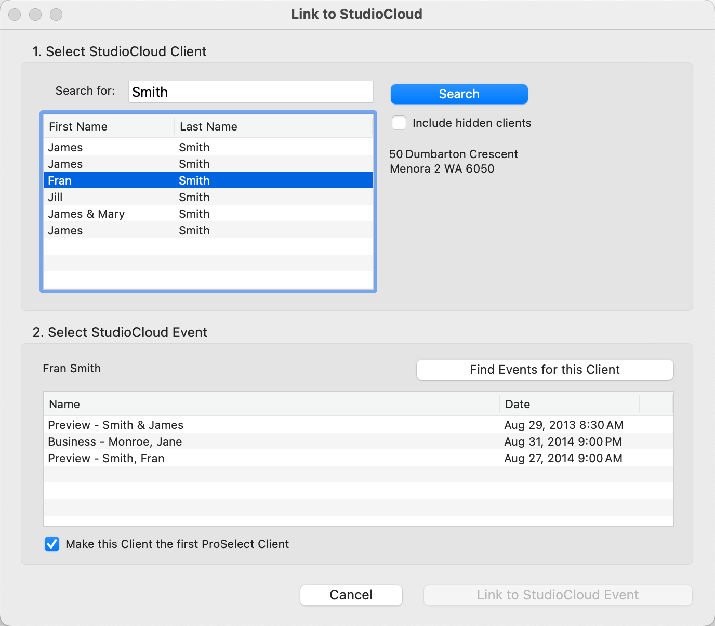Click the blue Search button

[x=459, y=94]
